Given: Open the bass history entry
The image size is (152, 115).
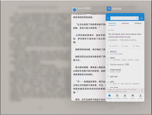Looking at the screenshot, I should [x=125, y=59].
